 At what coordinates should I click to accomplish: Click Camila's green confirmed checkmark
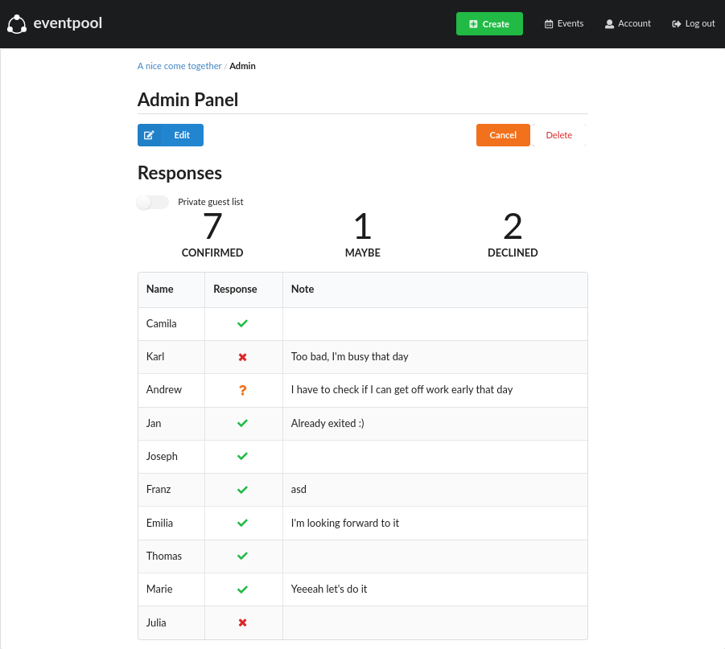242,323
